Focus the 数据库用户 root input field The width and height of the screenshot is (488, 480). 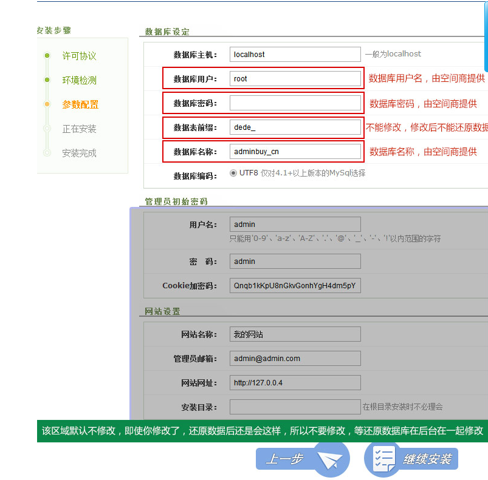coord(295,79)
